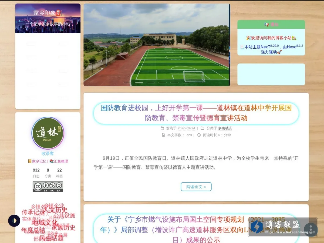Image resolution: width=324 pixels, height=243 pixels.
Task: Click the document icon beside 本文字数
Action: coord(163,135)
